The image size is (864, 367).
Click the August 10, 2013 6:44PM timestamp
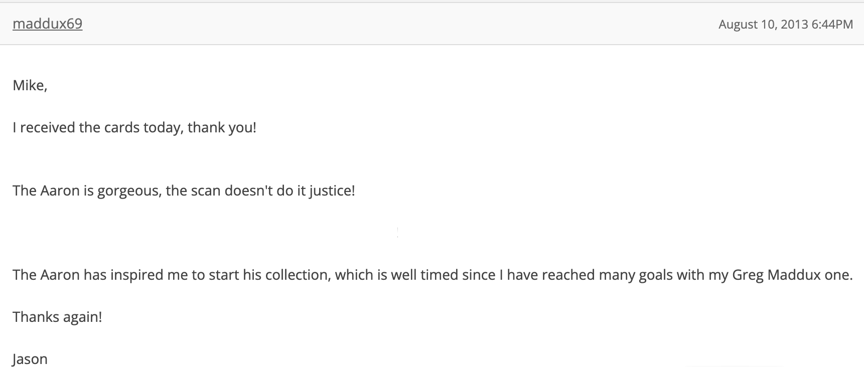click(785, 25)
